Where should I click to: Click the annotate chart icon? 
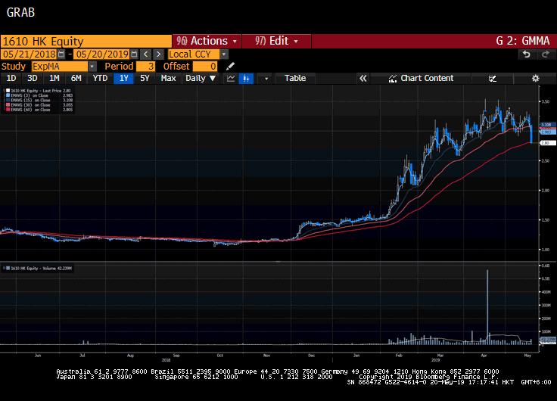click(493, 79)
